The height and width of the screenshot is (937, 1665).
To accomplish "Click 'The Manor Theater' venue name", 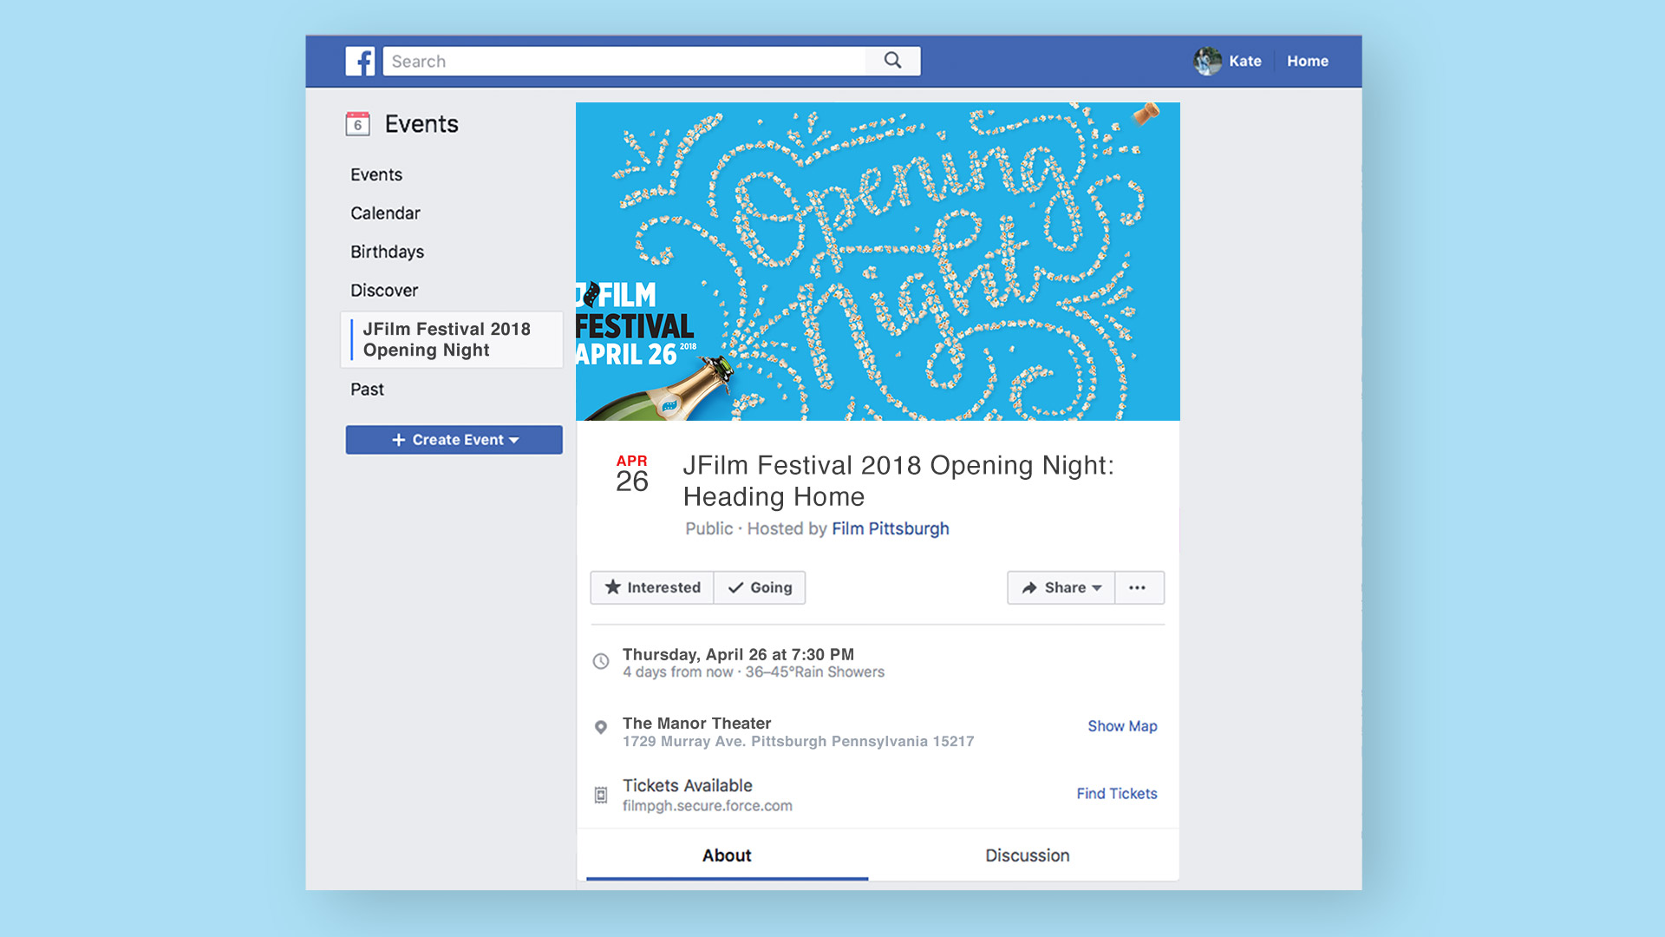I will (x=696, y=724).
